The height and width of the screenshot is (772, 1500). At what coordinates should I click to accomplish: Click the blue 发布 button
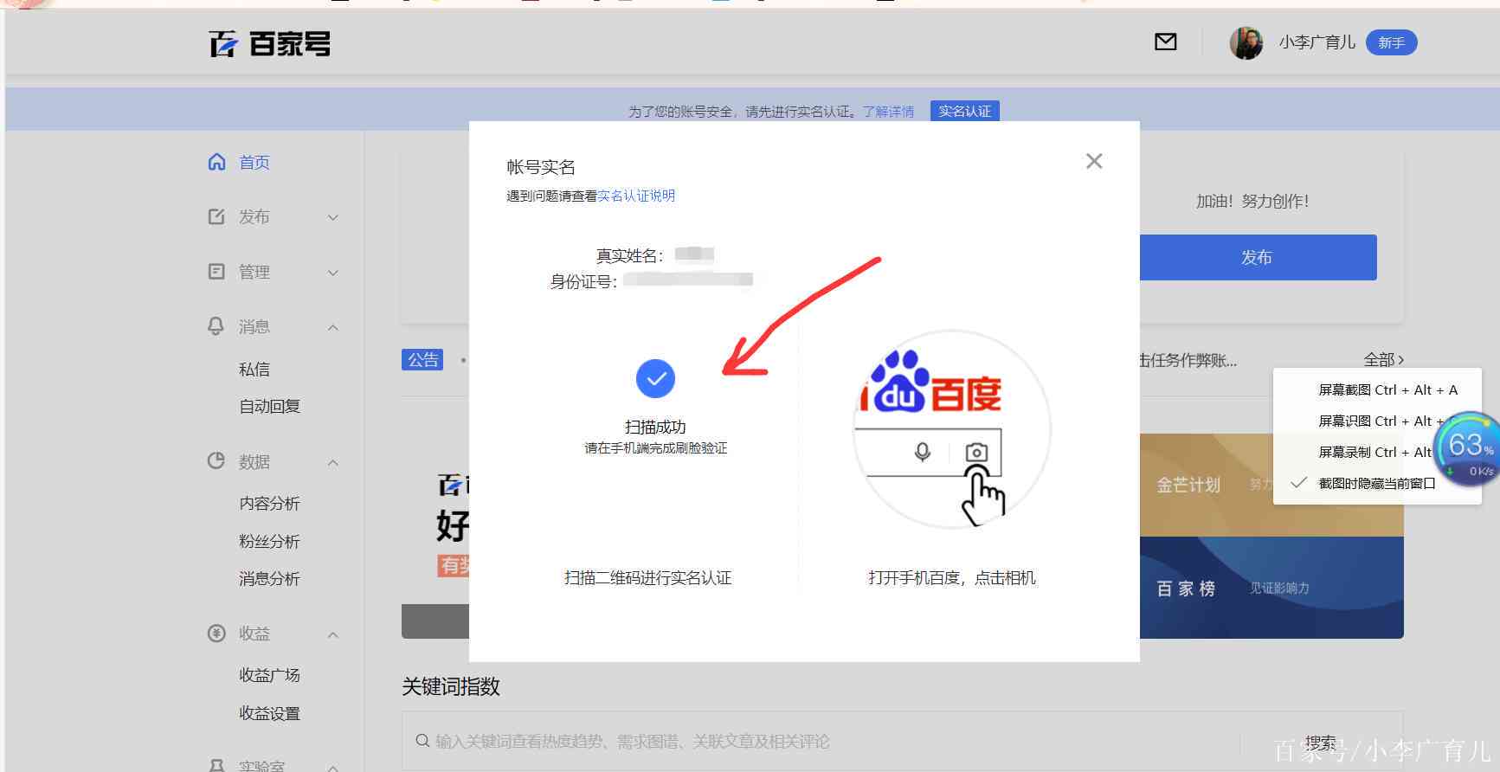[1257, 257]
